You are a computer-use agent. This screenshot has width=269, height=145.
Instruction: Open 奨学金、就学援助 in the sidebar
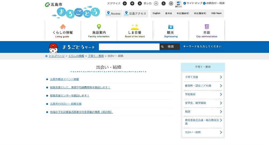(x=203, y=103)
